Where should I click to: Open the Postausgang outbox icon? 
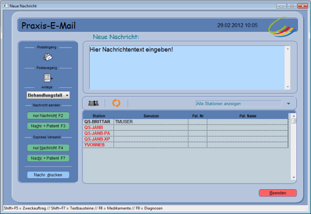48,78
